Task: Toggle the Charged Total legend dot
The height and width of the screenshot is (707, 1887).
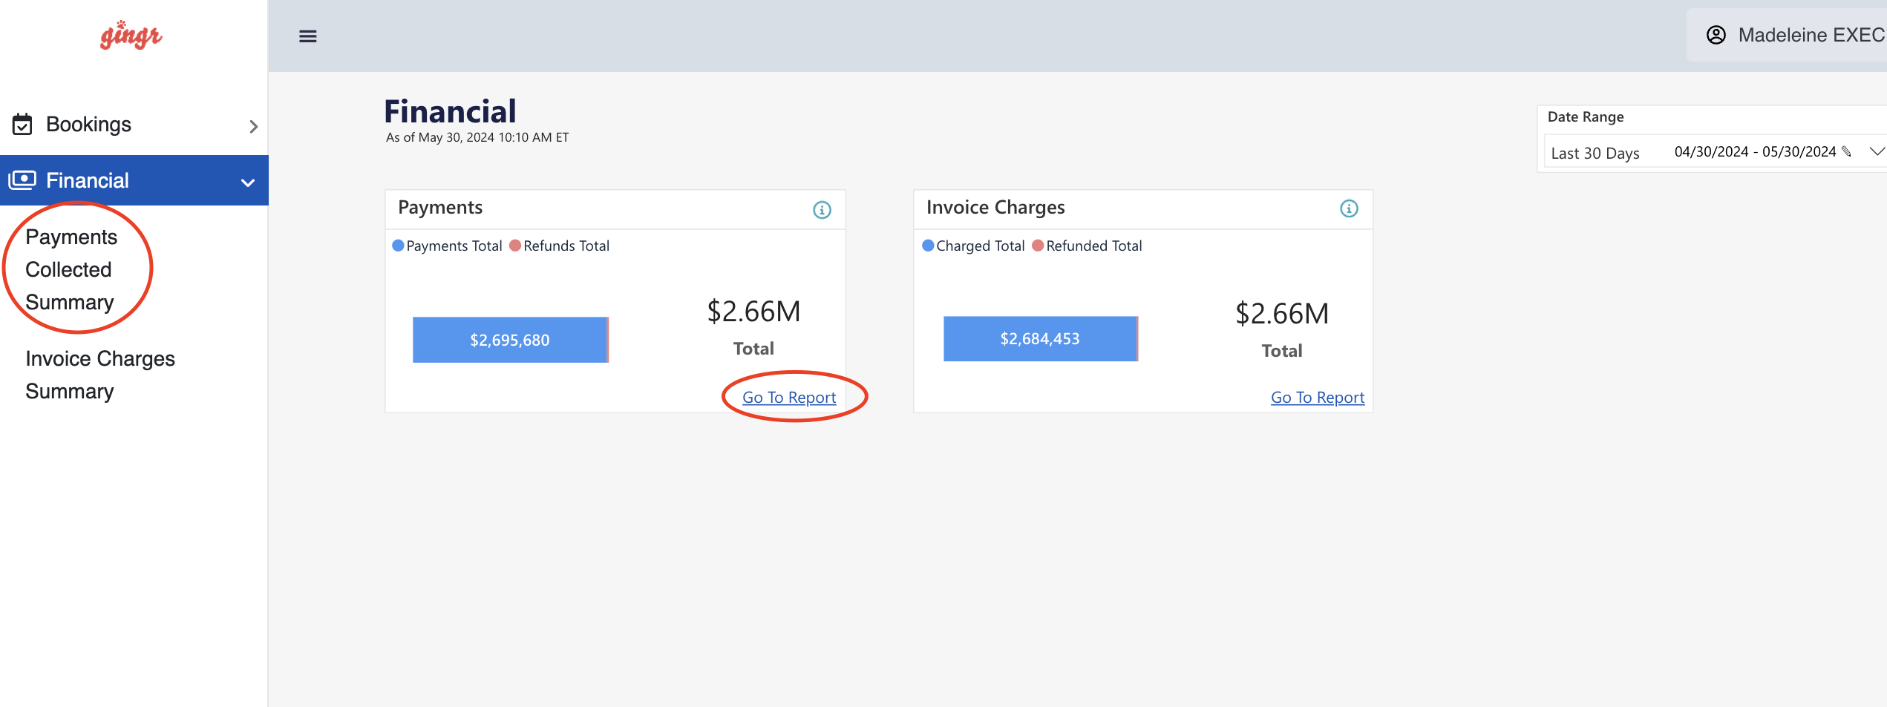Action: point(928,246)
